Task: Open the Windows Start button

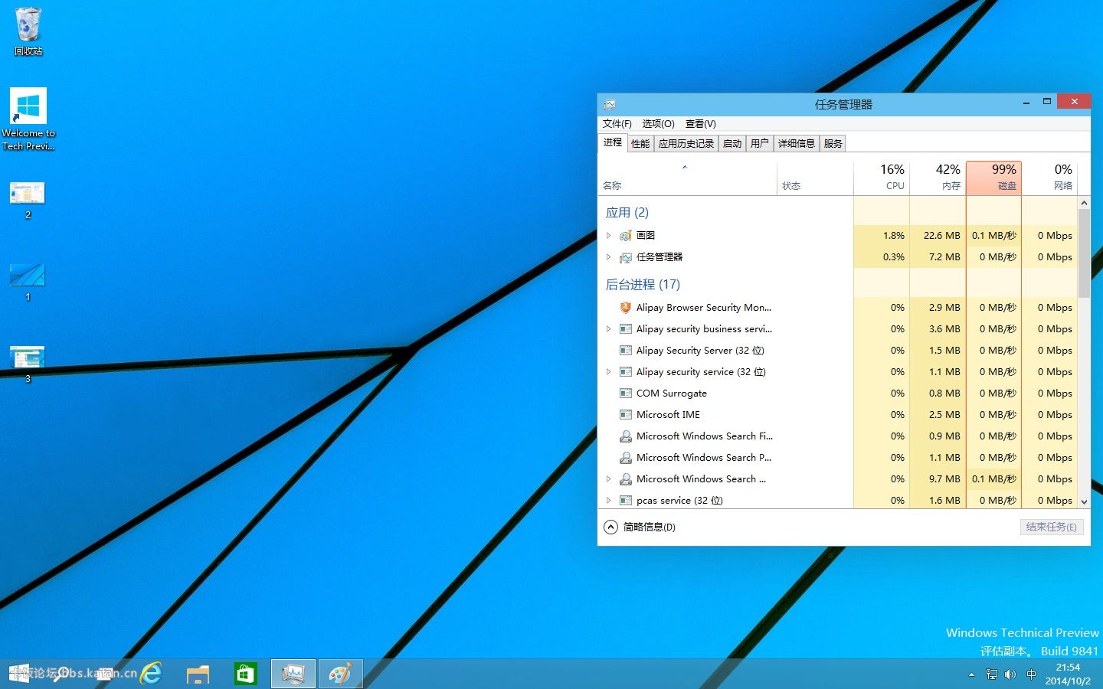Action: click(19, 674)
